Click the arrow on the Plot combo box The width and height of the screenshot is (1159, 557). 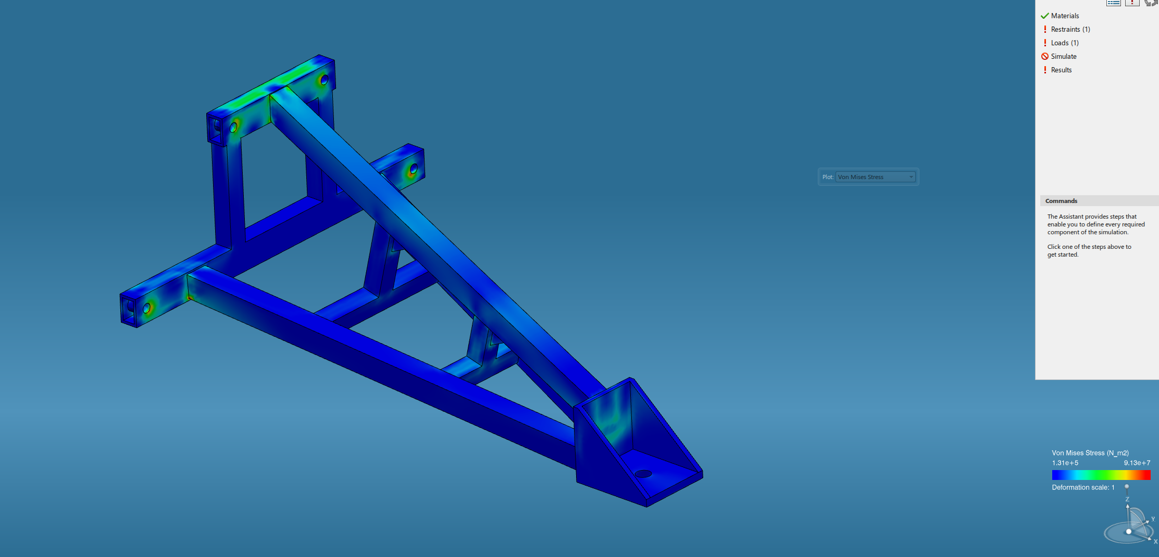[911, 177]
